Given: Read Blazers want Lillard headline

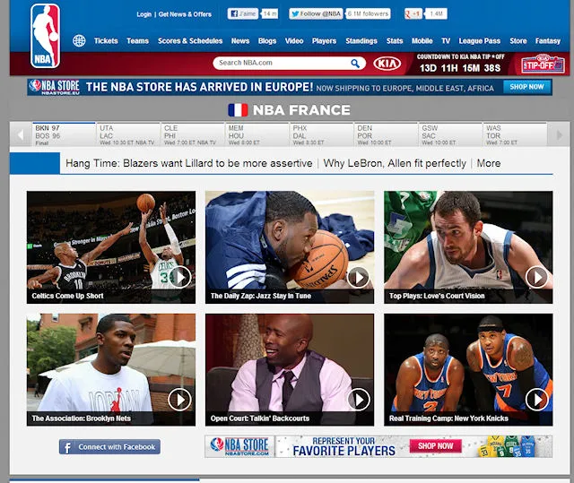Looking at the screenshot, I should pos(189,164).
